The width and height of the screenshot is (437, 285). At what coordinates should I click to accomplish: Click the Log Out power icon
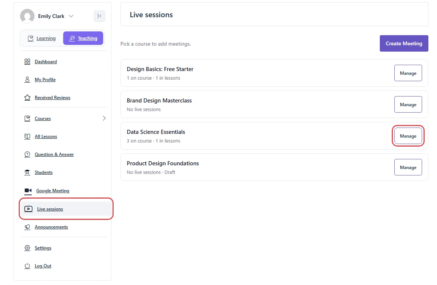pos(27,266)
